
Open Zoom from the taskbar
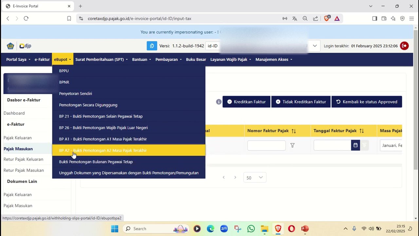[x=224, y=228]
